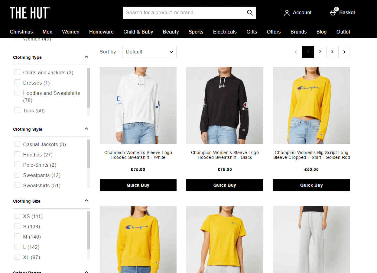Tick the Hoodies (27) checkbox
Image resolution: width=377 pixels, height=273 pixels.
[x=18, y=154]
